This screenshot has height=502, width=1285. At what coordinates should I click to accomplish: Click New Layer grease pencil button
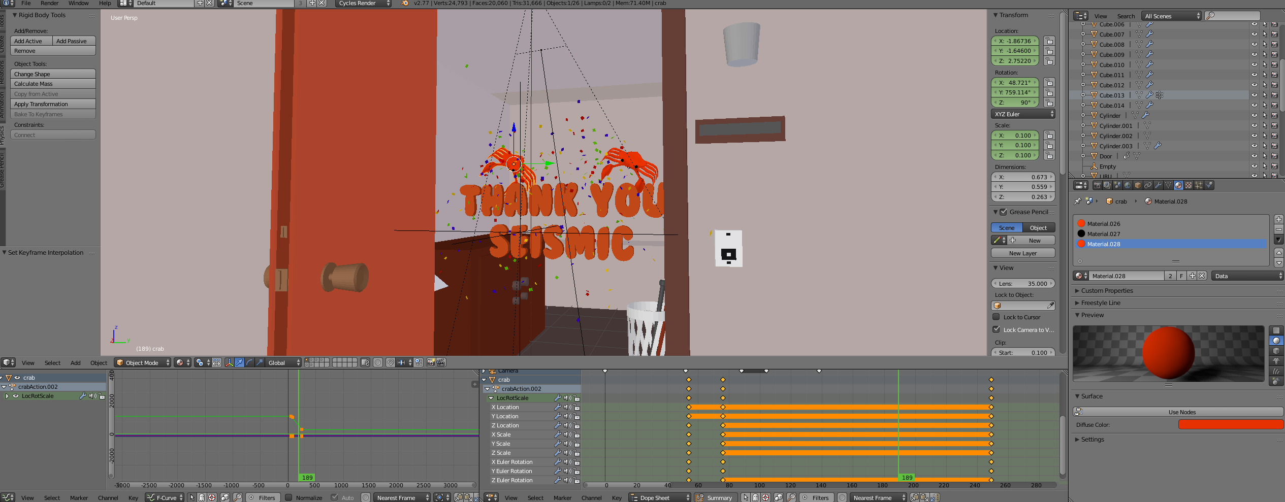1023,253
